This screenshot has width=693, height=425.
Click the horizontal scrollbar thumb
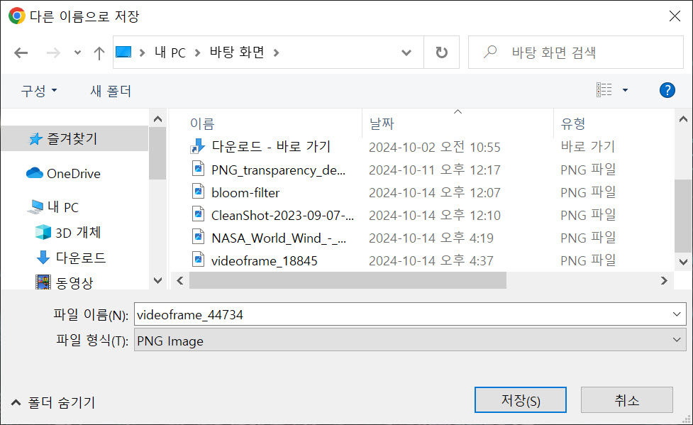tap(348, 280)
